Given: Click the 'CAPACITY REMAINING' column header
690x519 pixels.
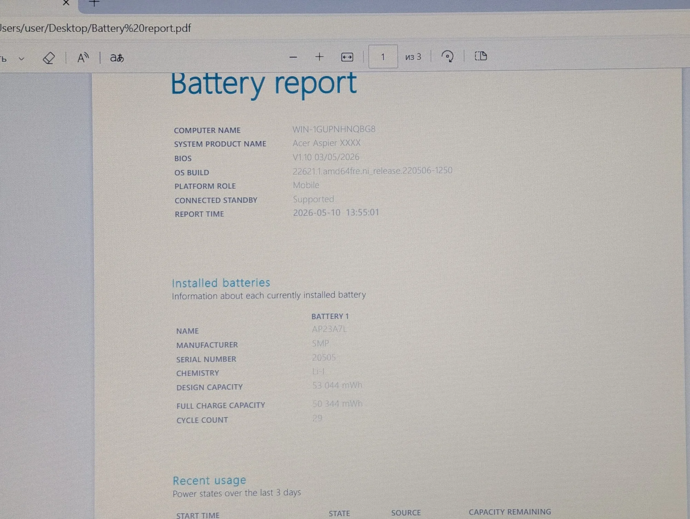Looking at the screenshot, I should 510,512.
